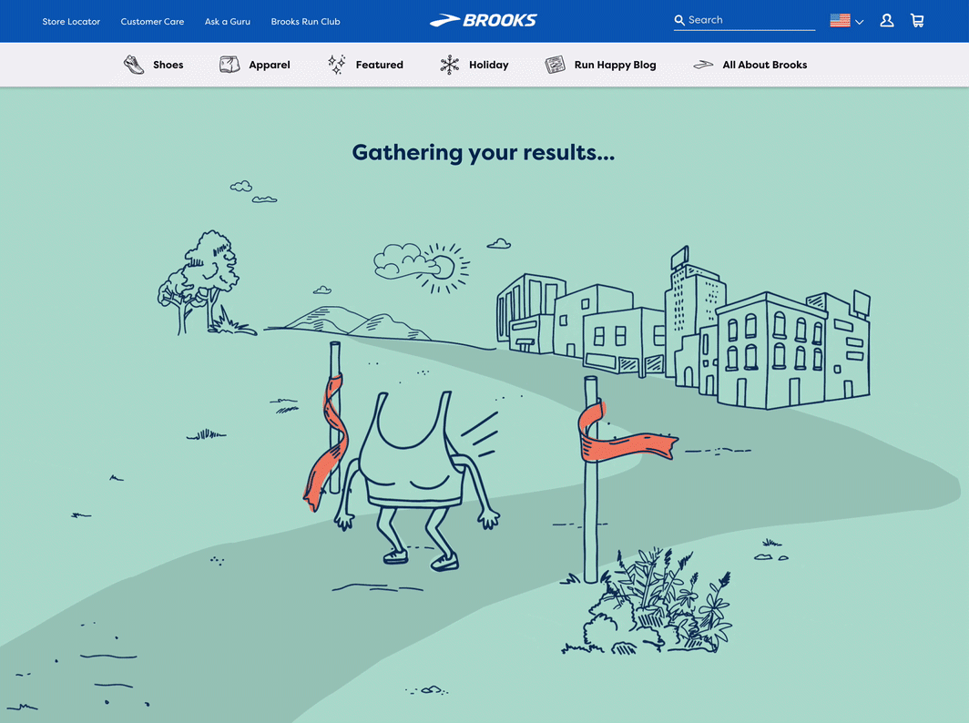Click the snowflake icon beside Holiday
Screen dimensions: 969x723
click(x=449, y=65)
